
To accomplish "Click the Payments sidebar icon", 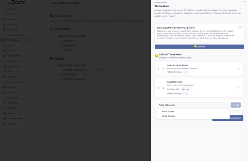I will (5, 87).
